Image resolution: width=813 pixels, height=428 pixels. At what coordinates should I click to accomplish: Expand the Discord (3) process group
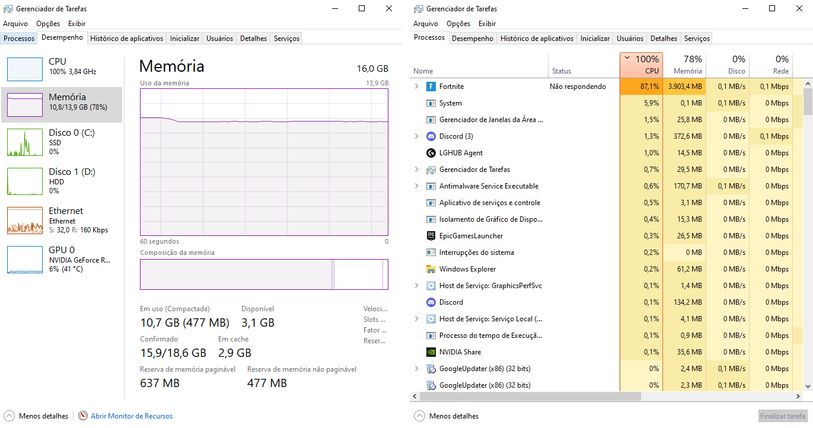417,136
